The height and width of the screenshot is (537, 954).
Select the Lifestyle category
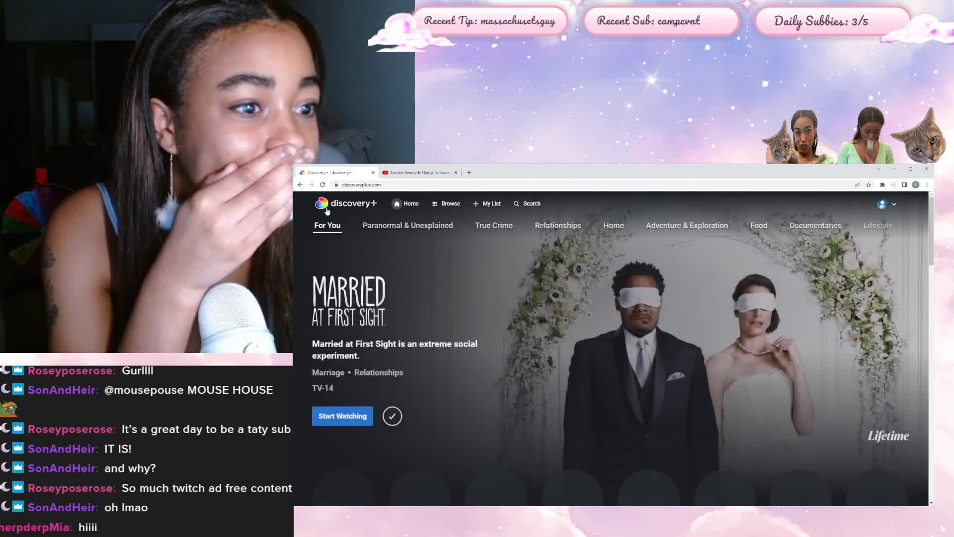tap(877, 225)
